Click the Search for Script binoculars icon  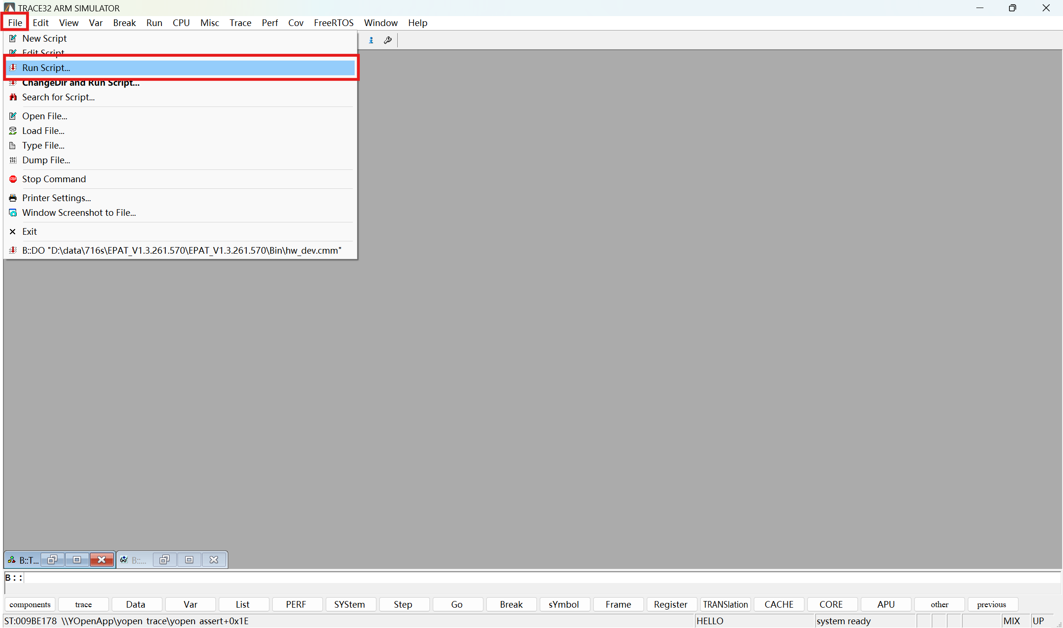(13, 97)
